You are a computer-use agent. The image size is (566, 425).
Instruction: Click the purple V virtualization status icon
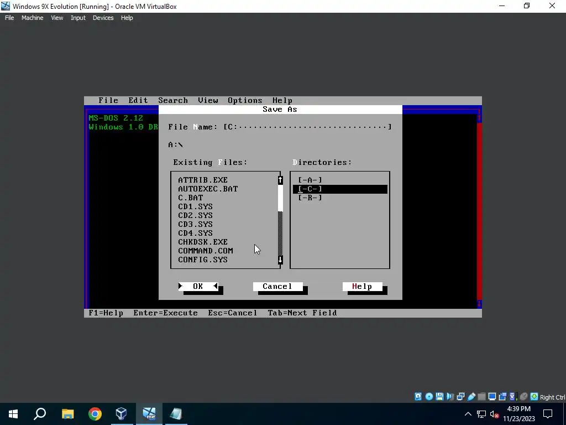tap(513, 396)
